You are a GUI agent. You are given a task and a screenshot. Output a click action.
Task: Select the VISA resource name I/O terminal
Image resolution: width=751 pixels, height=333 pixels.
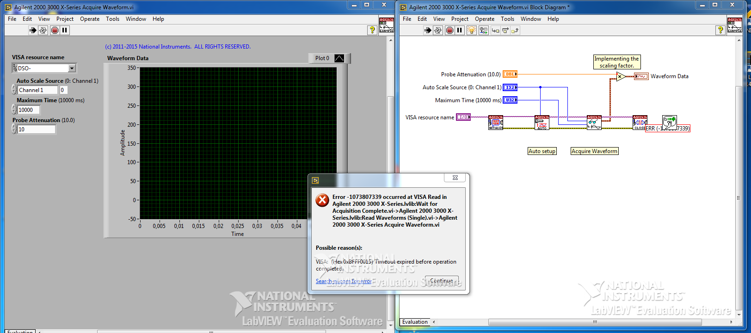click(x=463, y=117)
